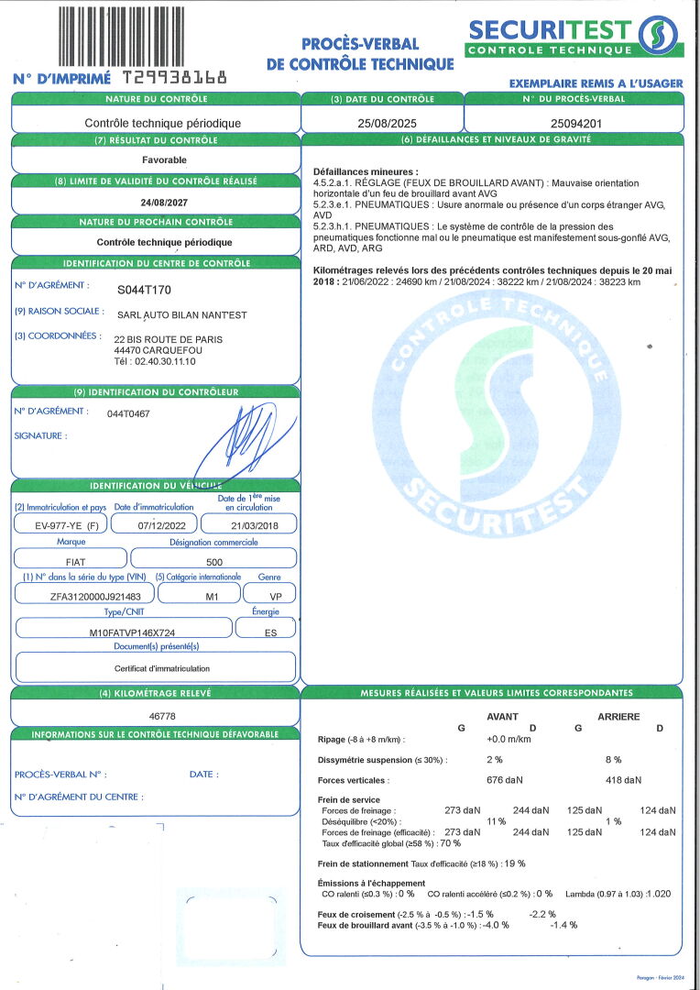This screenshot has width=700, height=990.
Task: Click the SECURITEST logo at top right
Action: click(574, 37)
